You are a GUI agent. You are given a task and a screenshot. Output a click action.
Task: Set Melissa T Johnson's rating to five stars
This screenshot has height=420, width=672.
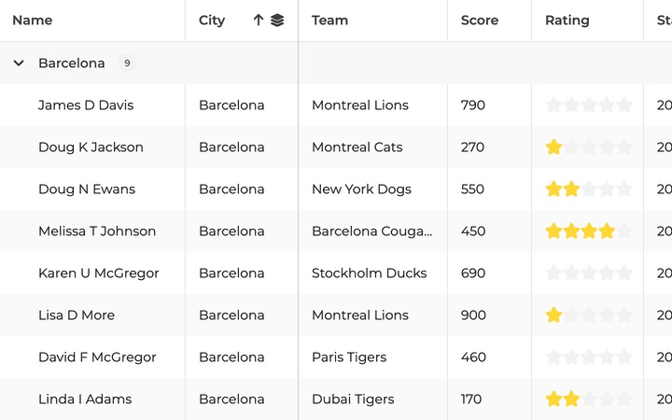click(x=624, y=231)
